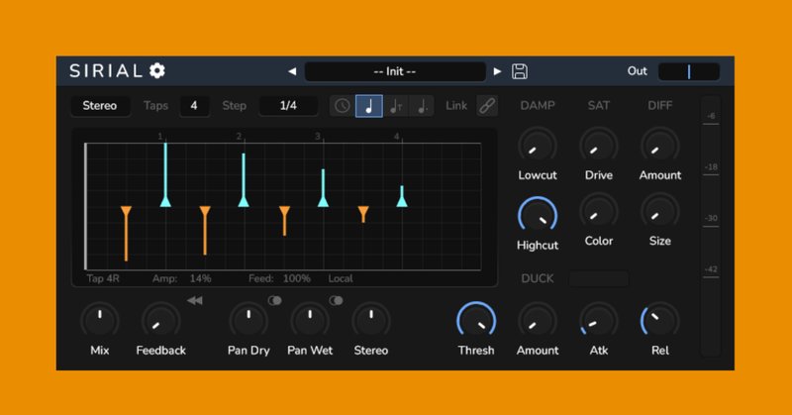Image resolution: width=792 pixels, height=415 pixels.
Task: Select cyan tap 1 handle
Action: (165, 202)
